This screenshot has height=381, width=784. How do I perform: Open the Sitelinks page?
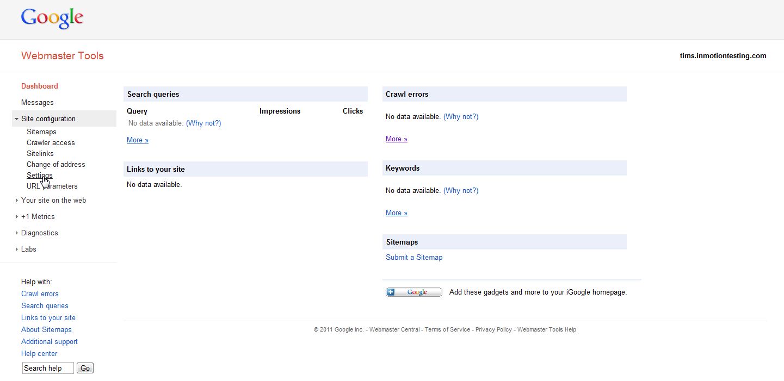pos(40,153)
